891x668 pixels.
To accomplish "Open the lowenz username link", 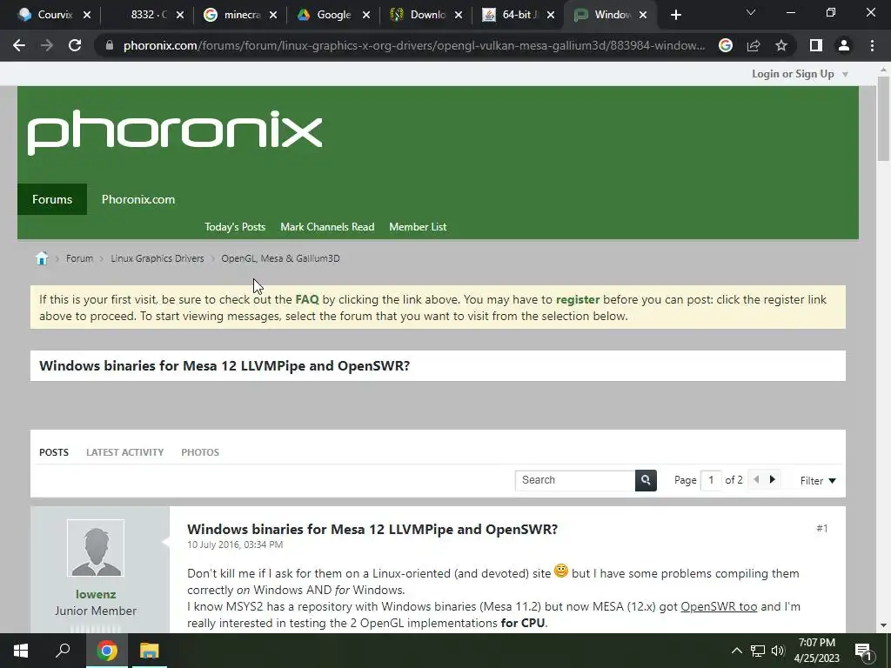I will click(x=96, y=594).
